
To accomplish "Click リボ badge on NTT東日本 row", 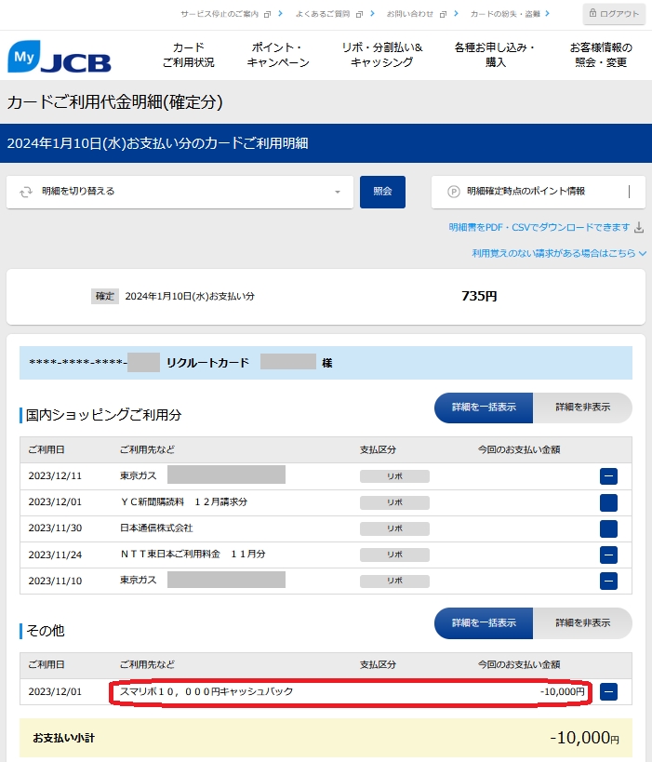I will pos(394,555).
